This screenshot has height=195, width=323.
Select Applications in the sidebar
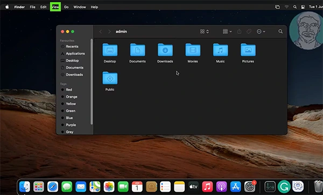(x=75, y=53)
